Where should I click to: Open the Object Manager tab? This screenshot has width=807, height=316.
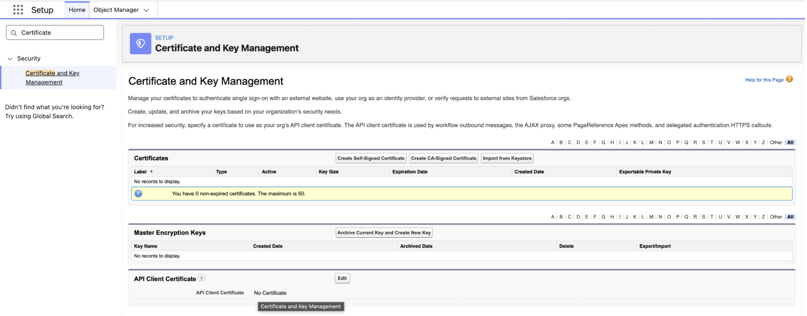pos(116,10)
